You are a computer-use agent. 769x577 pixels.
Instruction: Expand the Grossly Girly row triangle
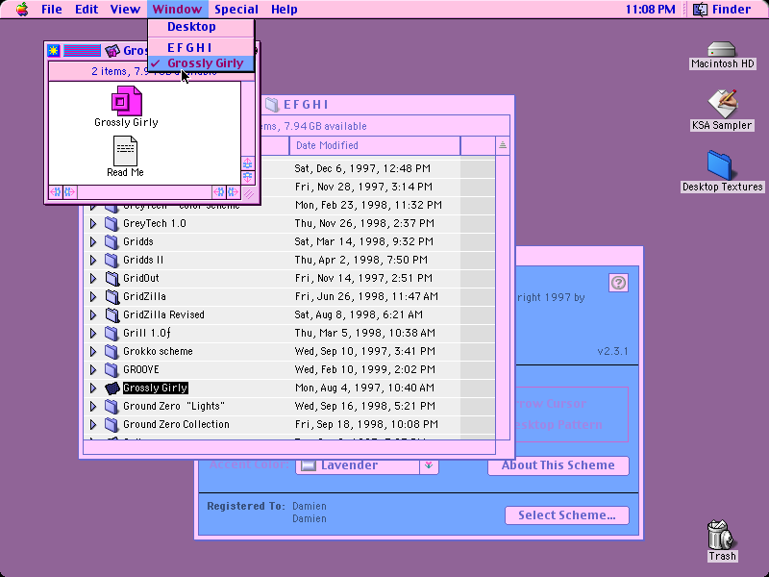(93, 389)
